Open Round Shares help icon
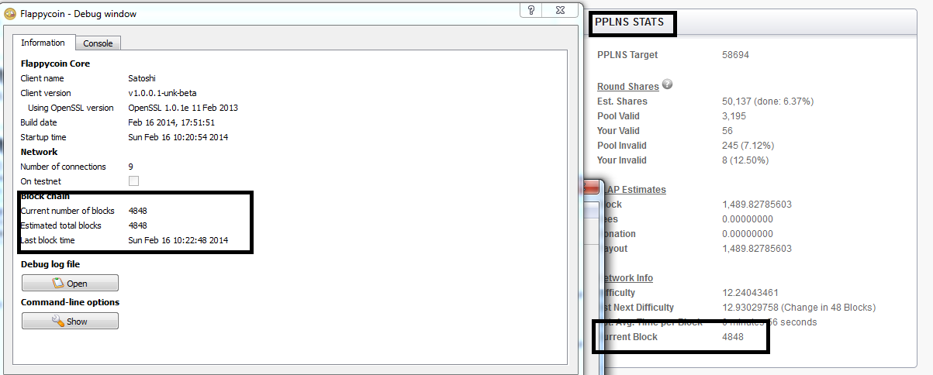This screenshot has width=933, height=375. tap(667, 85)
